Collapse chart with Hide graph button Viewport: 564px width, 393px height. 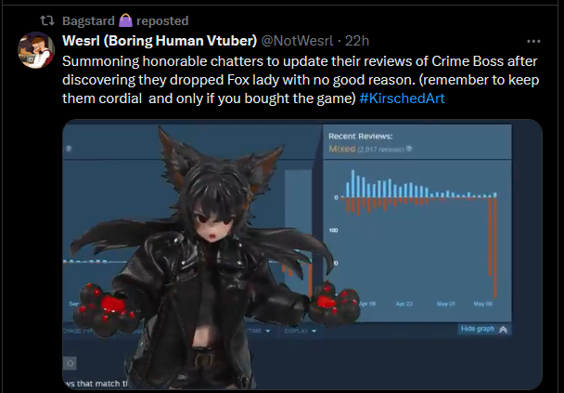484,329
